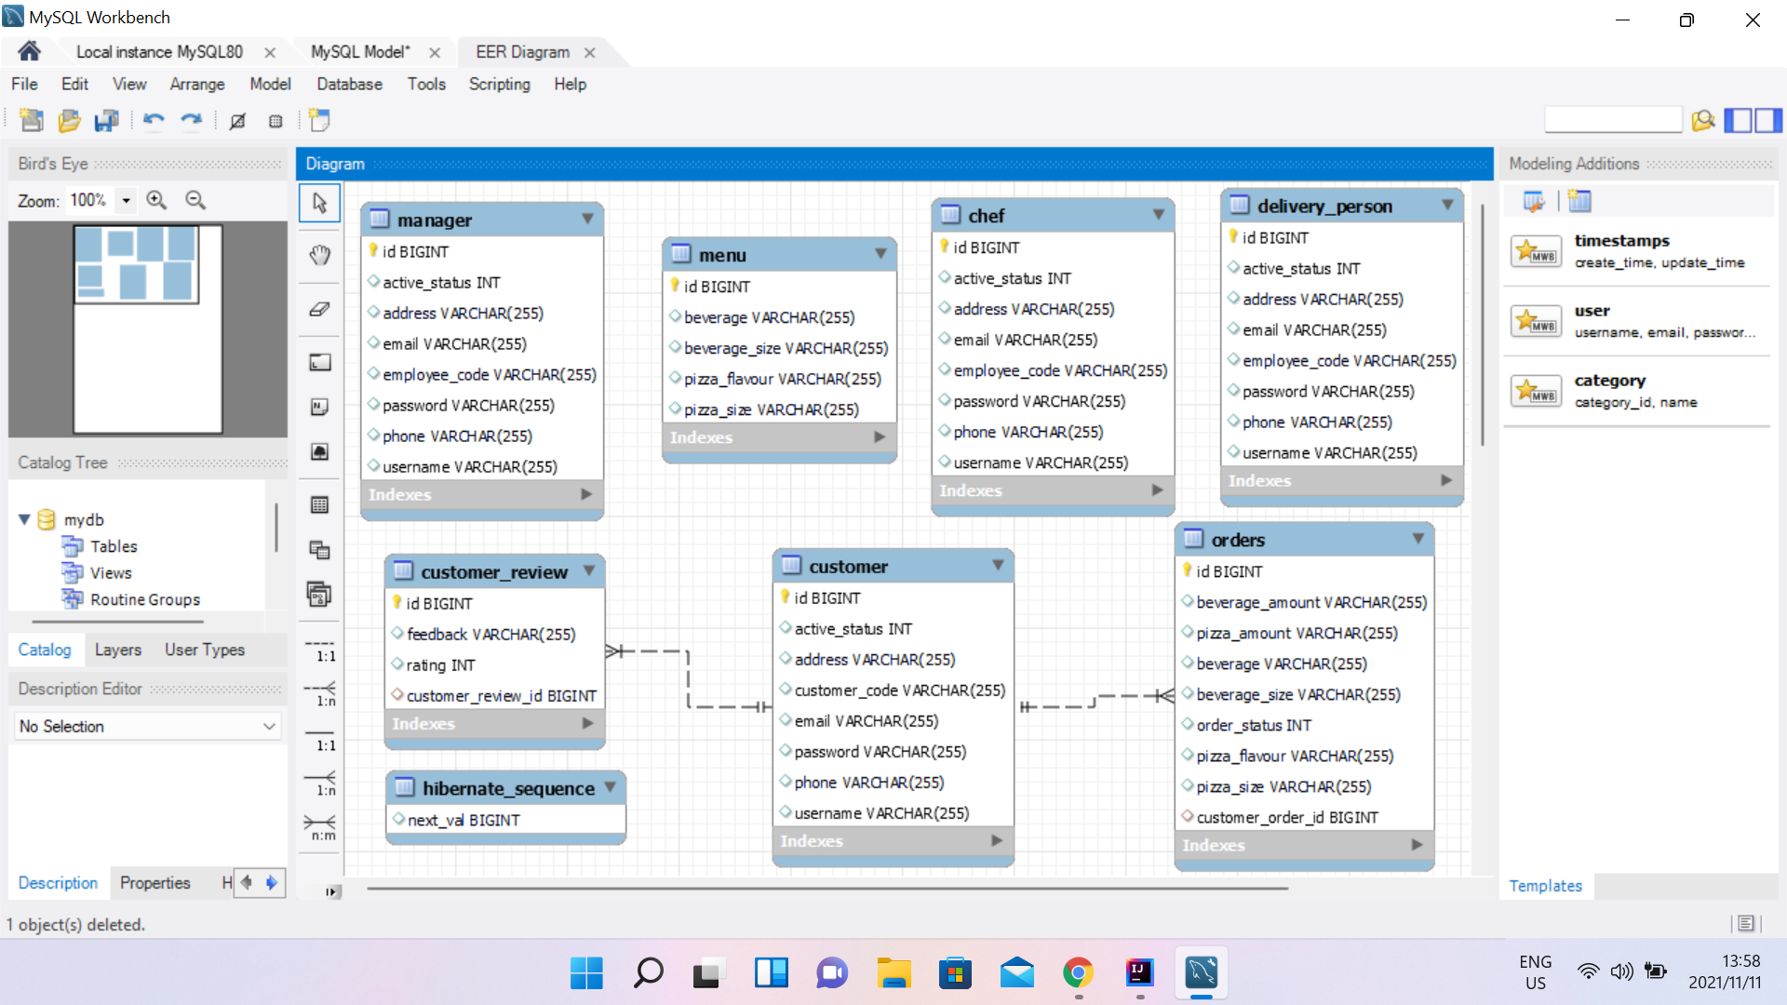Select the eraser deletion tool

pyautogui.click(x=319, y=309)
